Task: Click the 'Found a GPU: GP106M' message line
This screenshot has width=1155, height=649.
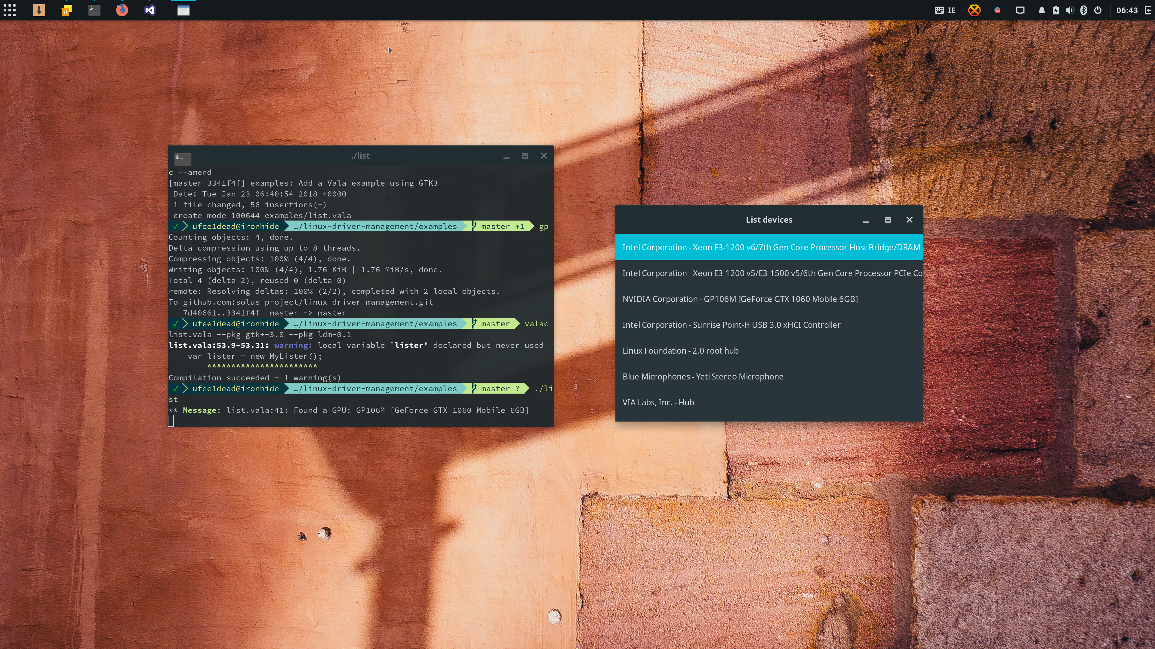Action: click(x=348, y=410)
